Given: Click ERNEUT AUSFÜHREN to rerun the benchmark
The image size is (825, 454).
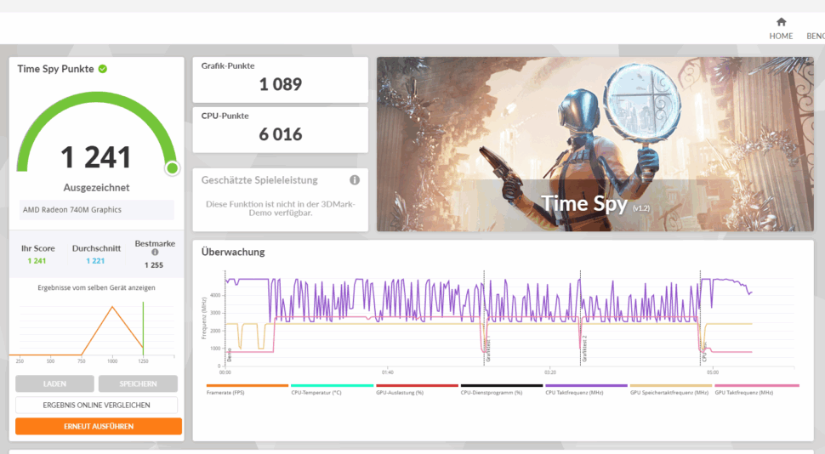Looking at the screenshot, I should 99,426.
